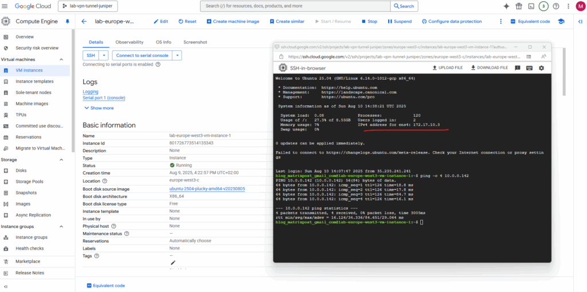Open top bar three-dot settings menu
Viewport: 587px width, 292px height.
click(x=569, y=6)
